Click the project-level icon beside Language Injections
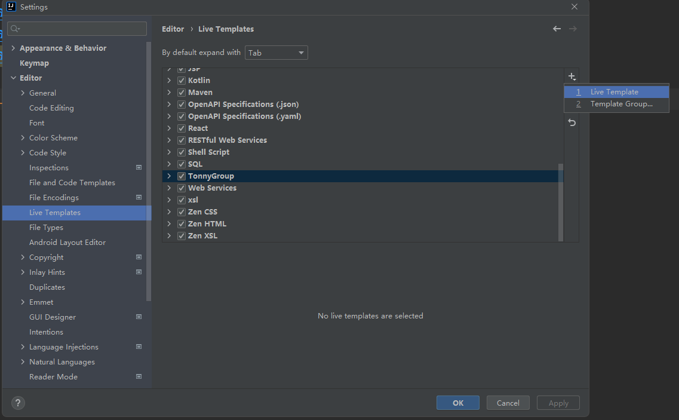 click(x=139, y=347)
